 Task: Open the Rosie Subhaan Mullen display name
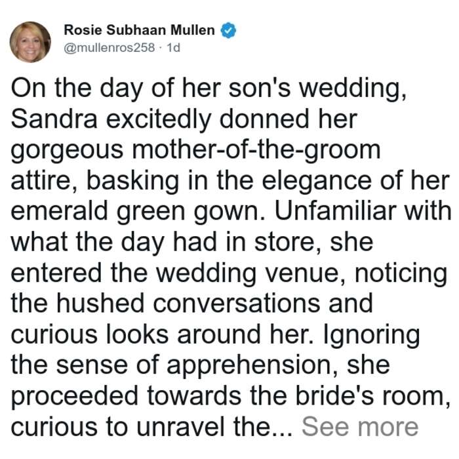click(139, 30)
